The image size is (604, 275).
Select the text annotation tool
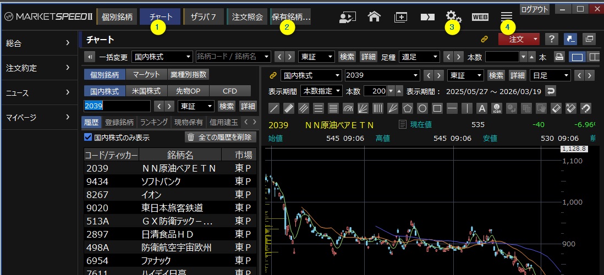(x=482, y=108)
